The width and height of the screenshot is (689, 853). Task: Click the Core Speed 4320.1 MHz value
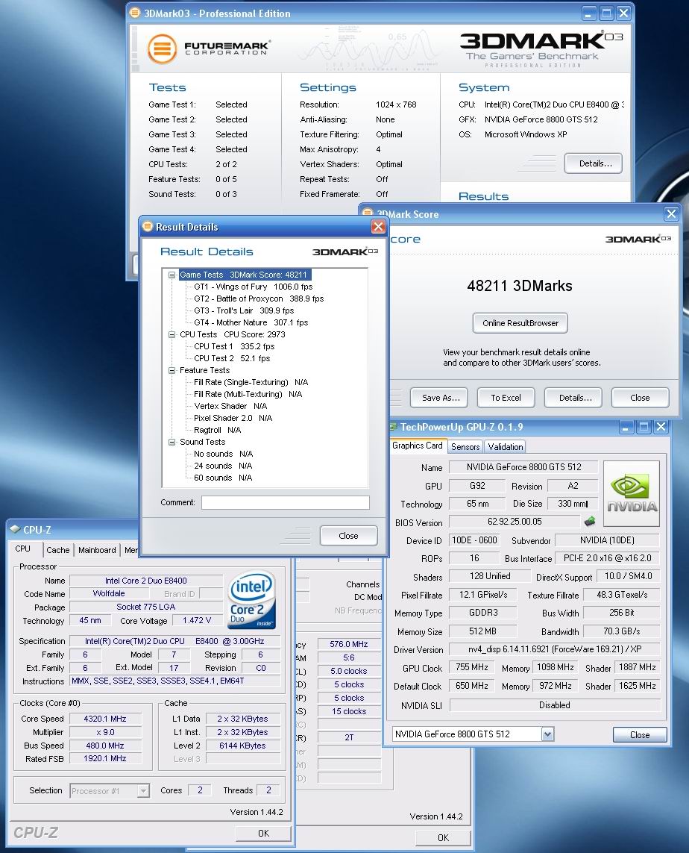[x=105, y=719]
